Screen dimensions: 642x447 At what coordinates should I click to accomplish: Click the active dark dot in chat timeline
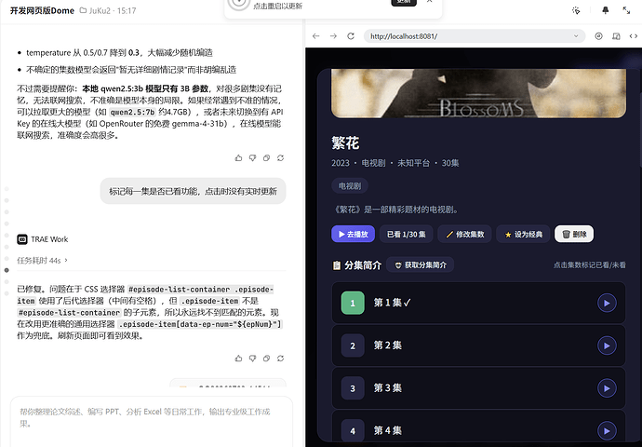(x=7, y=270)
